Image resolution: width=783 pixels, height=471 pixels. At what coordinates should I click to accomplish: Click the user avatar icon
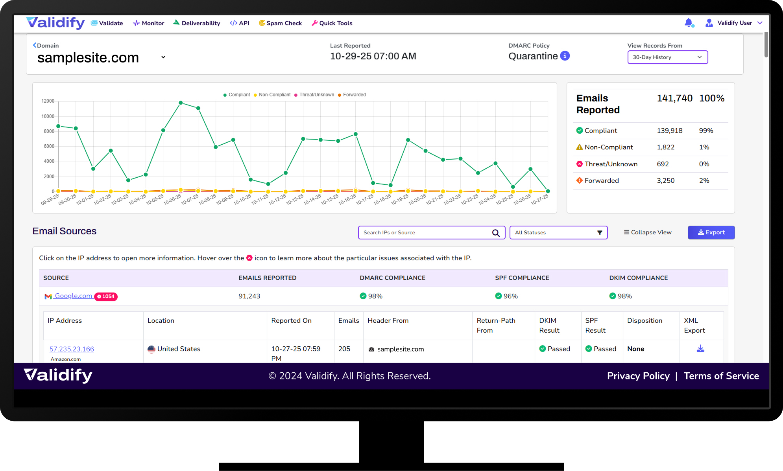pyautogui.click(x=709, y=23)
